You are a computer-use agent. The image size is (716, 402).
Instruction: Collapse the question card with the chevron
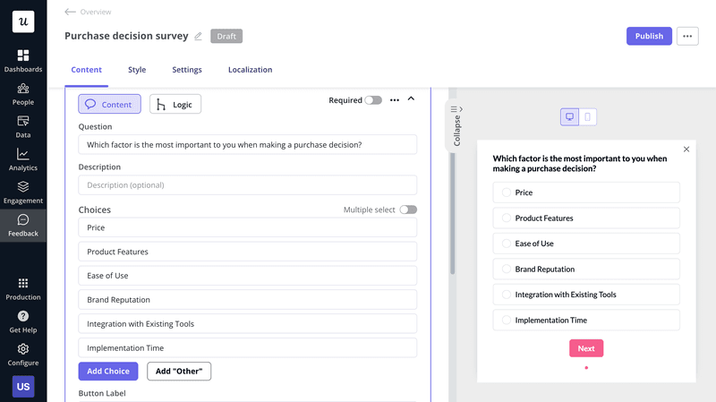click(x=411, y=98)
